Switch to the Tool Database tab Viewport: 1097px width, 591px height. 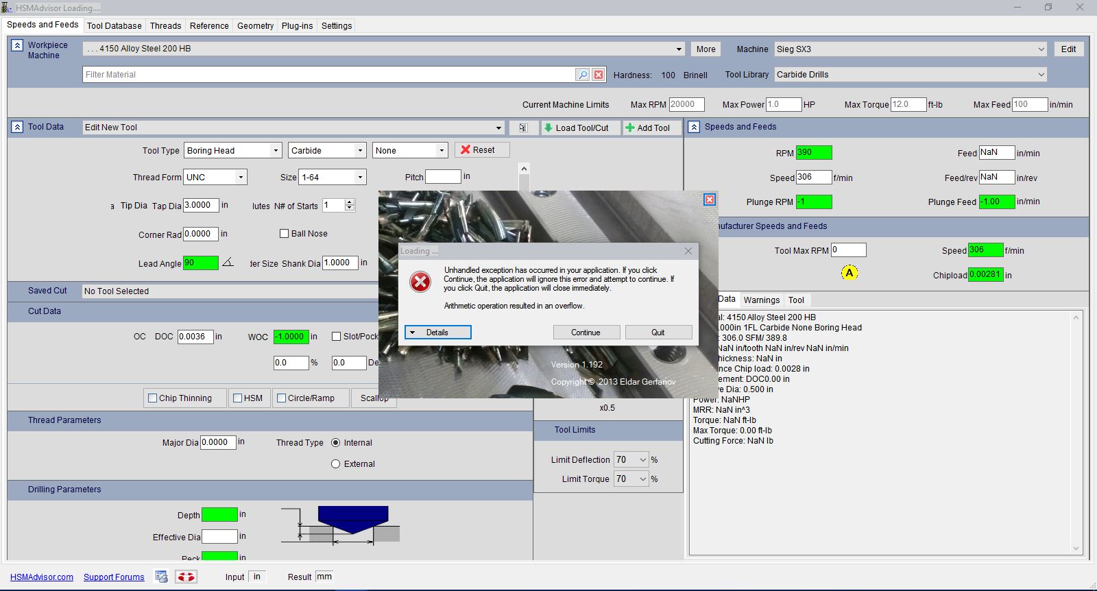[114, 26]
